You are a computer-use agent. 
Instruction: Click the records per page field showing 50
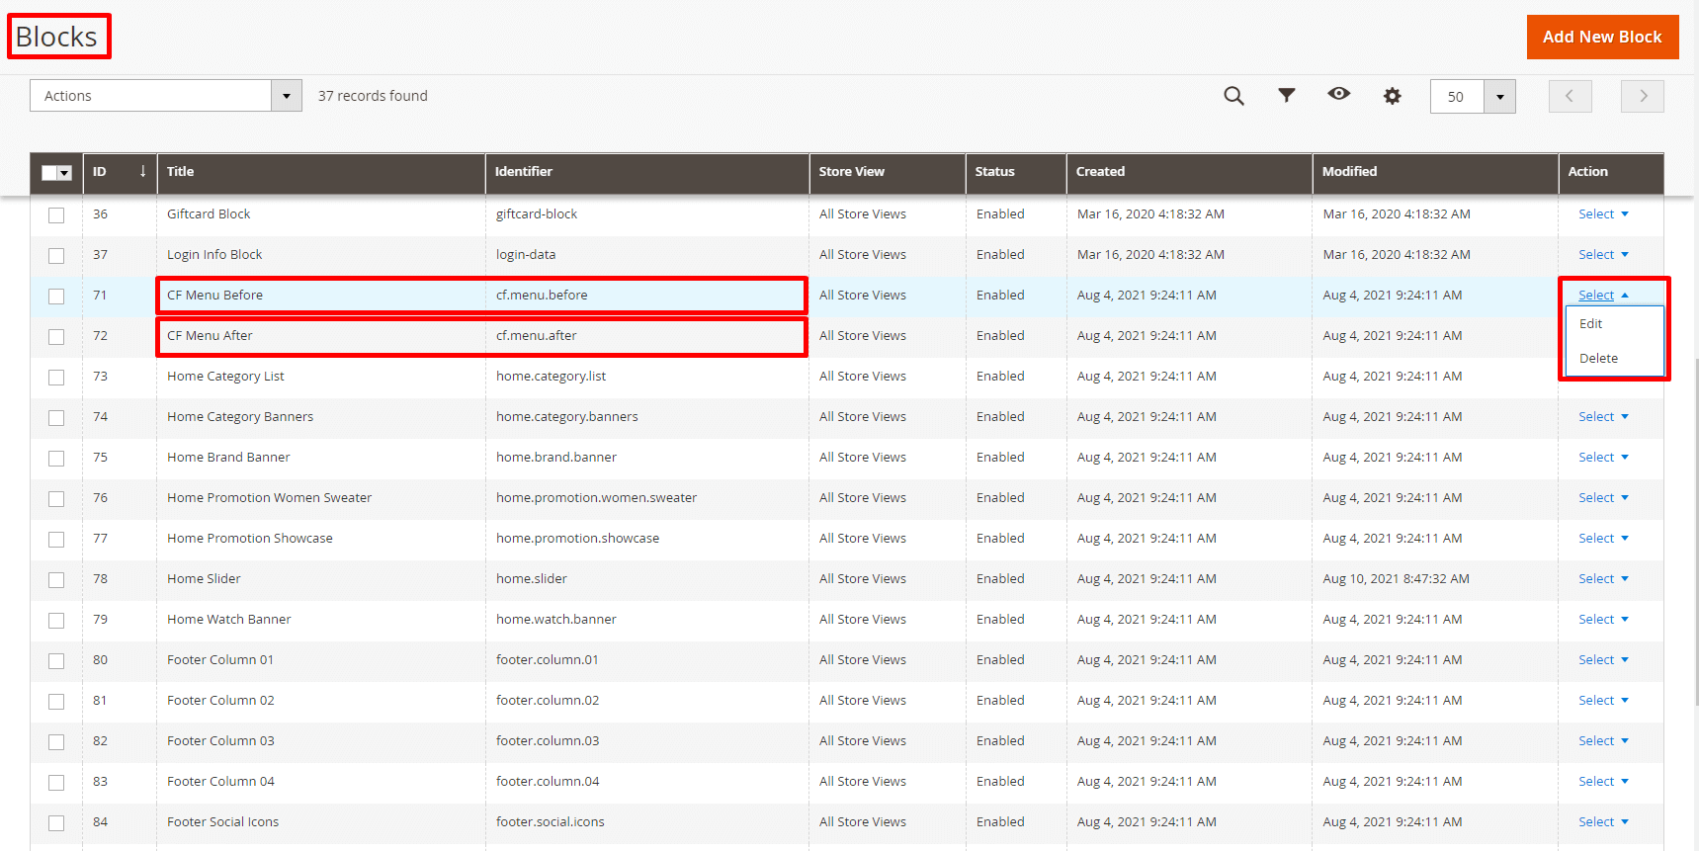click(1456, 97)
